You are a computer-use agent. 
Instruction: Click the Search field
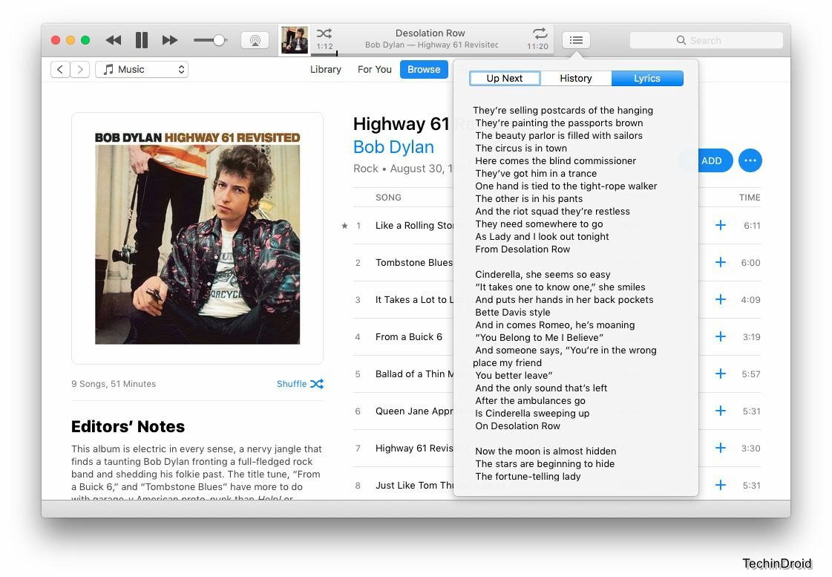coord(706,40)
